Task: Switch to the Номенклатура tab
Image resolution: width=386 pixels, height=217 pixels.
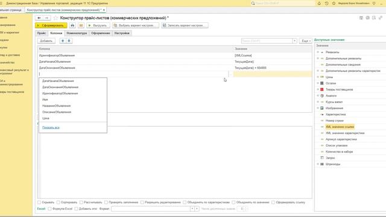Action: coord(77,33)
